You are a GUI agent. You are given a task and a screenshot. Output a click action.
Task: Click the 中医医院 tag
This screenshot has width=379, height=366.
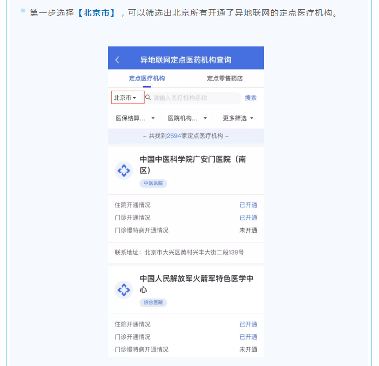(153, 184)
